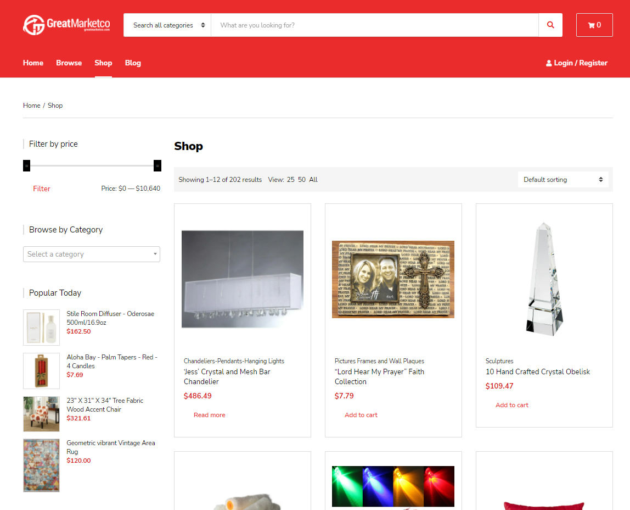630x510 pixels.
Task: Open the Crystal Obelisk product image
Action: (x=544, y=279)
